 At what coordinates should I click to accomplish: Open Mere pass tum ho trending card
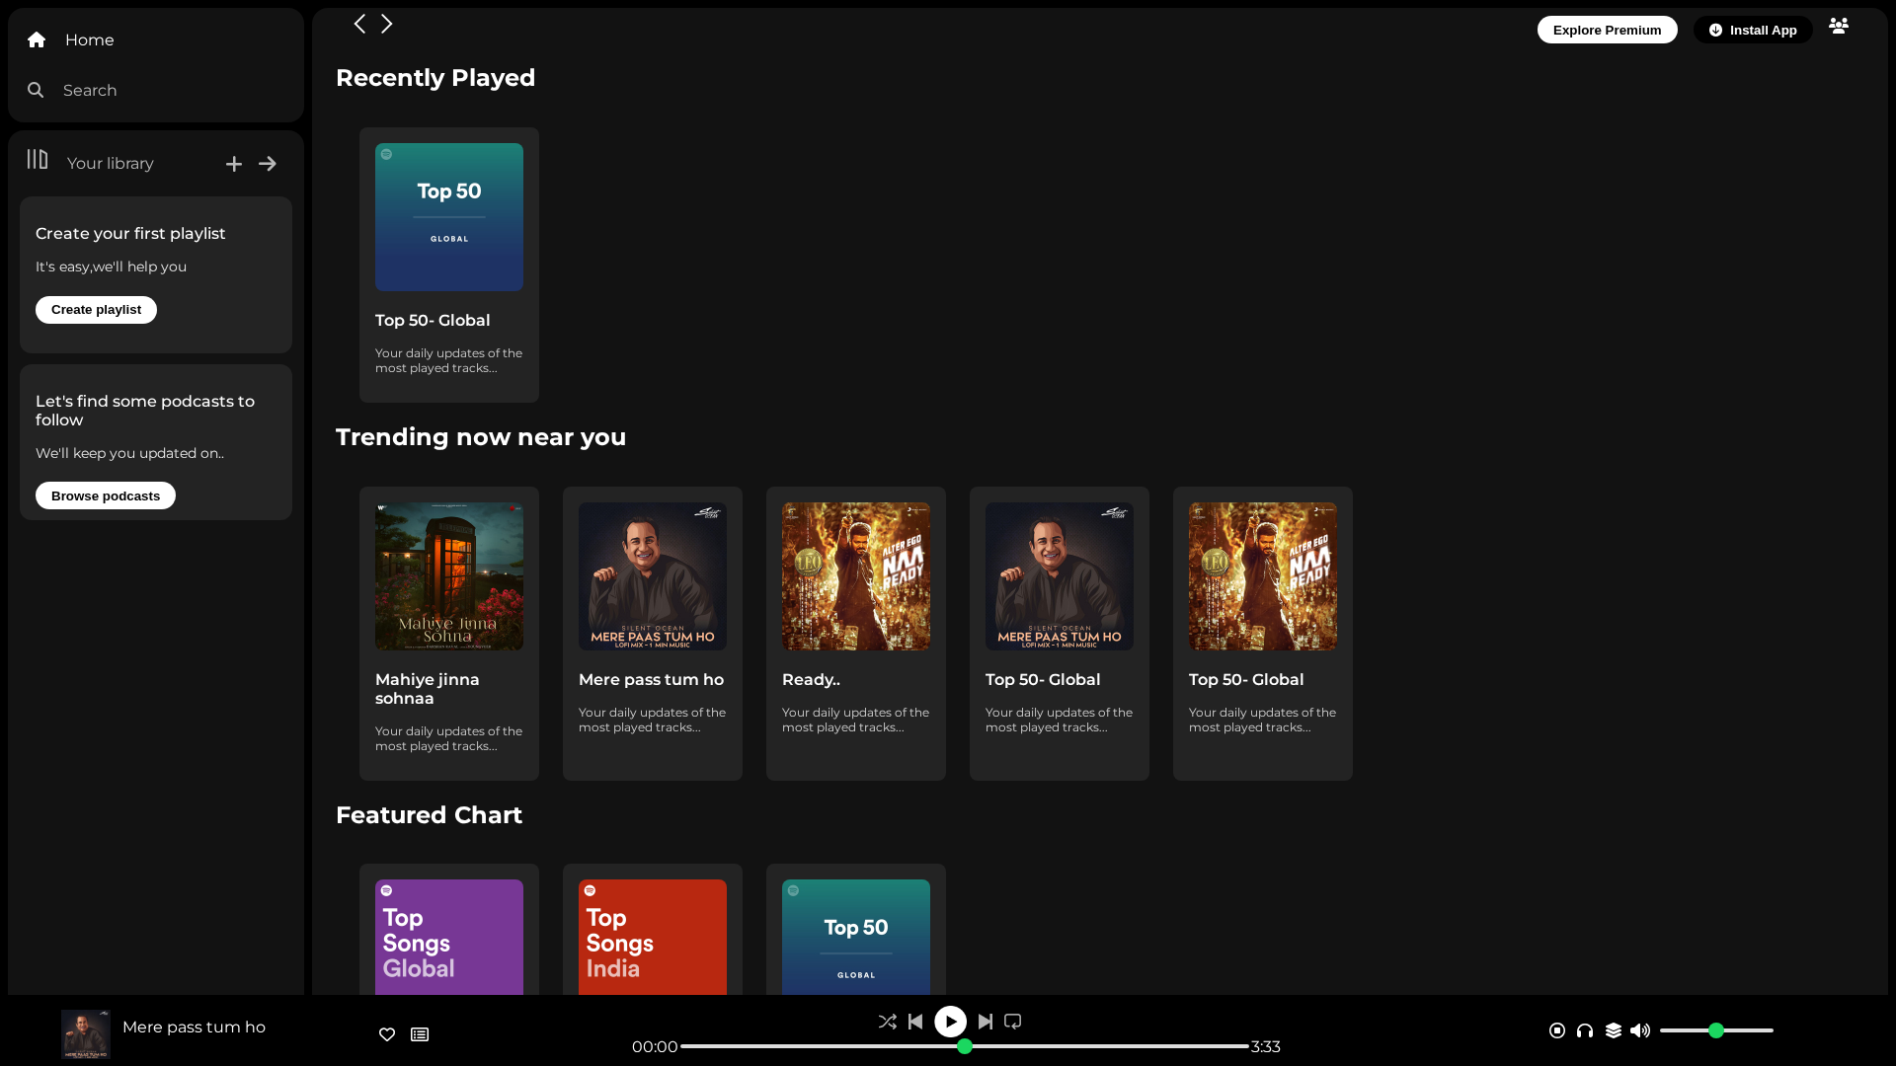coord(653,634)
